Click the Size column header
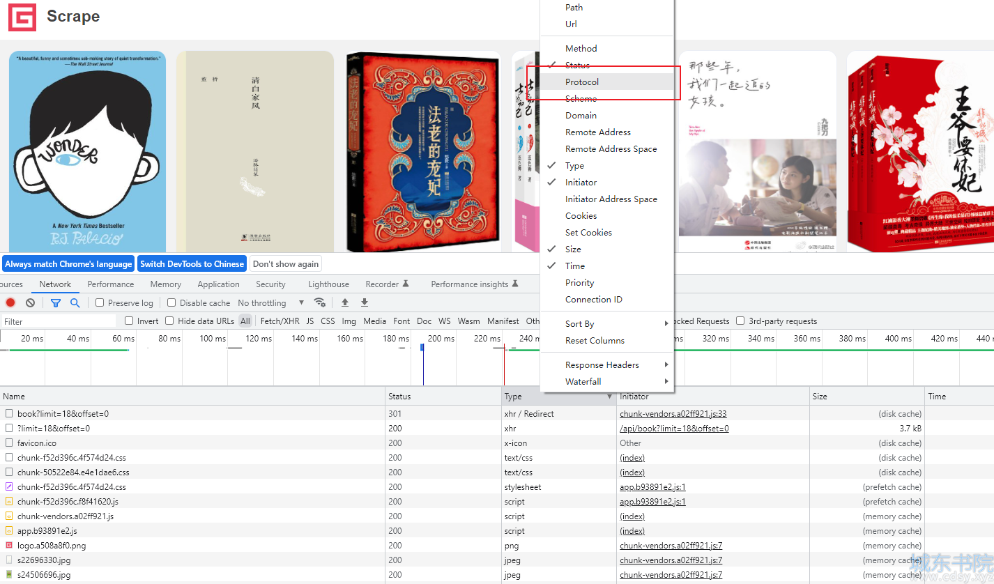 [867, 396]
